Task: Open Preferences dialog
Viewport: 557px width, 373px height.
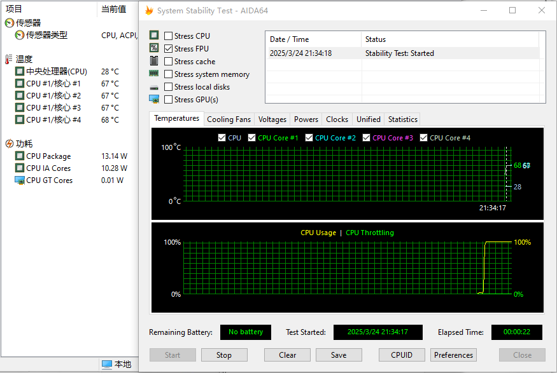Action: point(453,355)
